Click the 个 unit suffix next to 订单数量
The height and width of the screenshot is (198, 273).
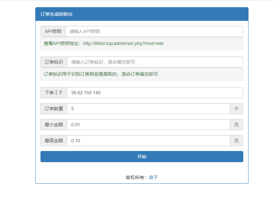pyautogui.click(x=236, y=109)
